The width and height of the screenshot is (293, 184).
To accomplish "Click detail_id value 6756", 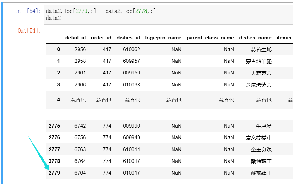I will point(80,137).
